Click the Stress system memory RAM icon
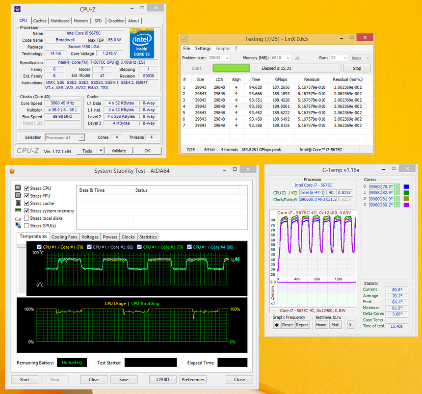Viewport: 422px width, 394px height. 18,211
